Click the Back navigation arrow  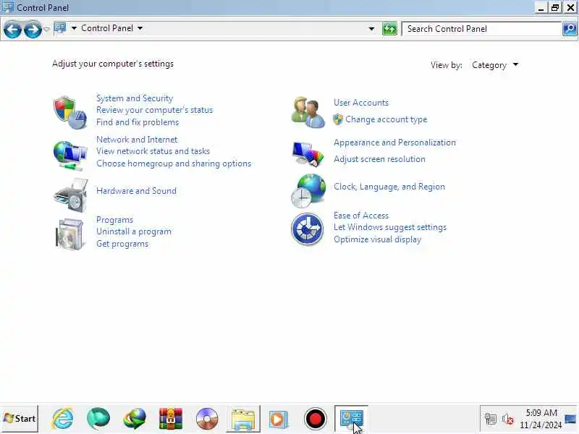click(x=12, y=29)
